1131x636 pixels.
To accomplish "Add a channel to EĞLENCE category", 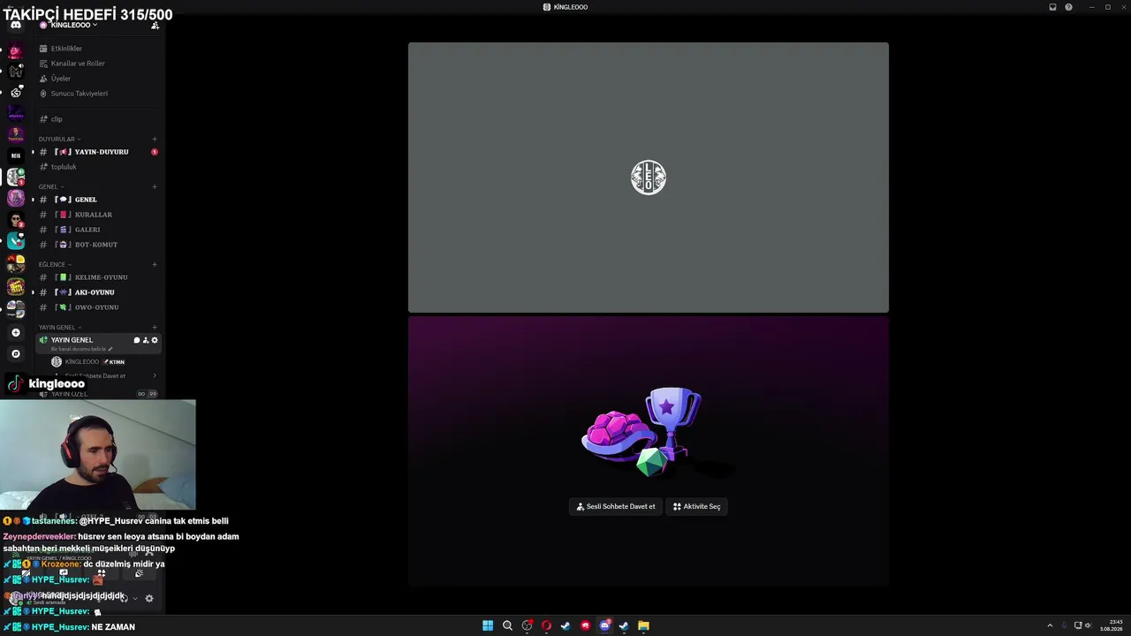I will point(155,264).
